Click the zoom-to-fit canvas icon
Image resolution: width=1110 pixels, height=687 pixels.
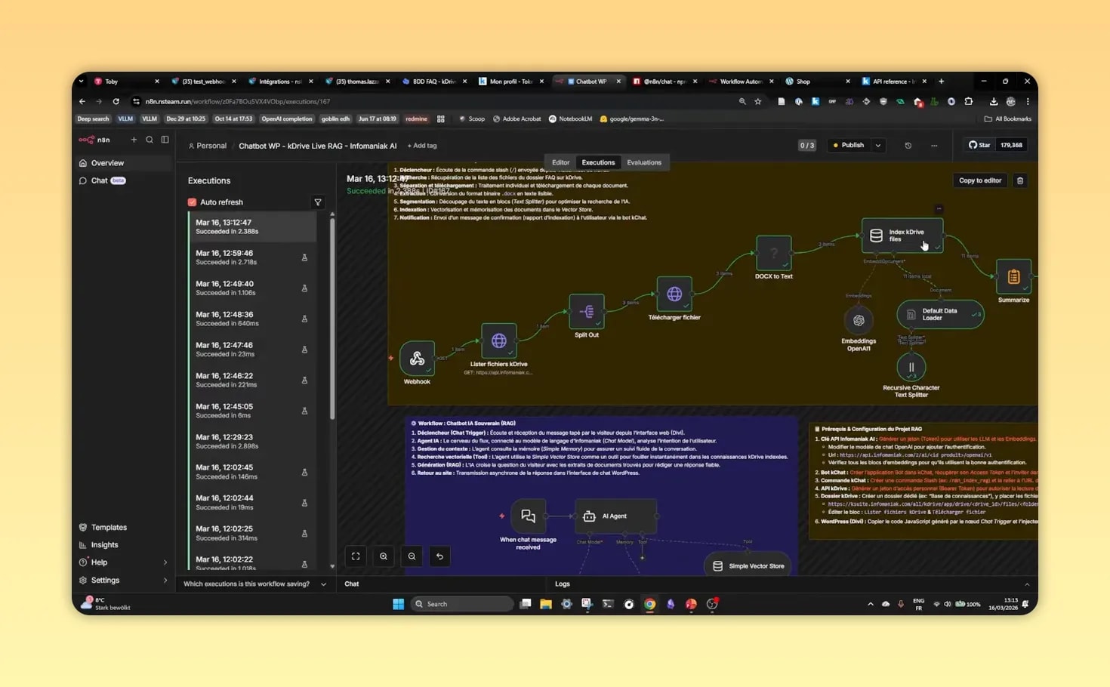355,556
